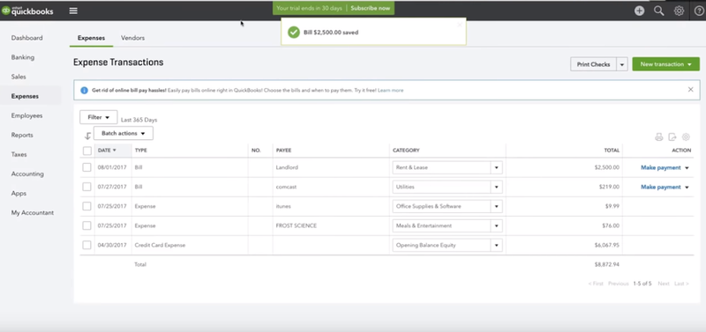This screenshot has width=706, height=332.
Task: Open Office Supplies & Software category dropdown
Action: click(496, 206)
